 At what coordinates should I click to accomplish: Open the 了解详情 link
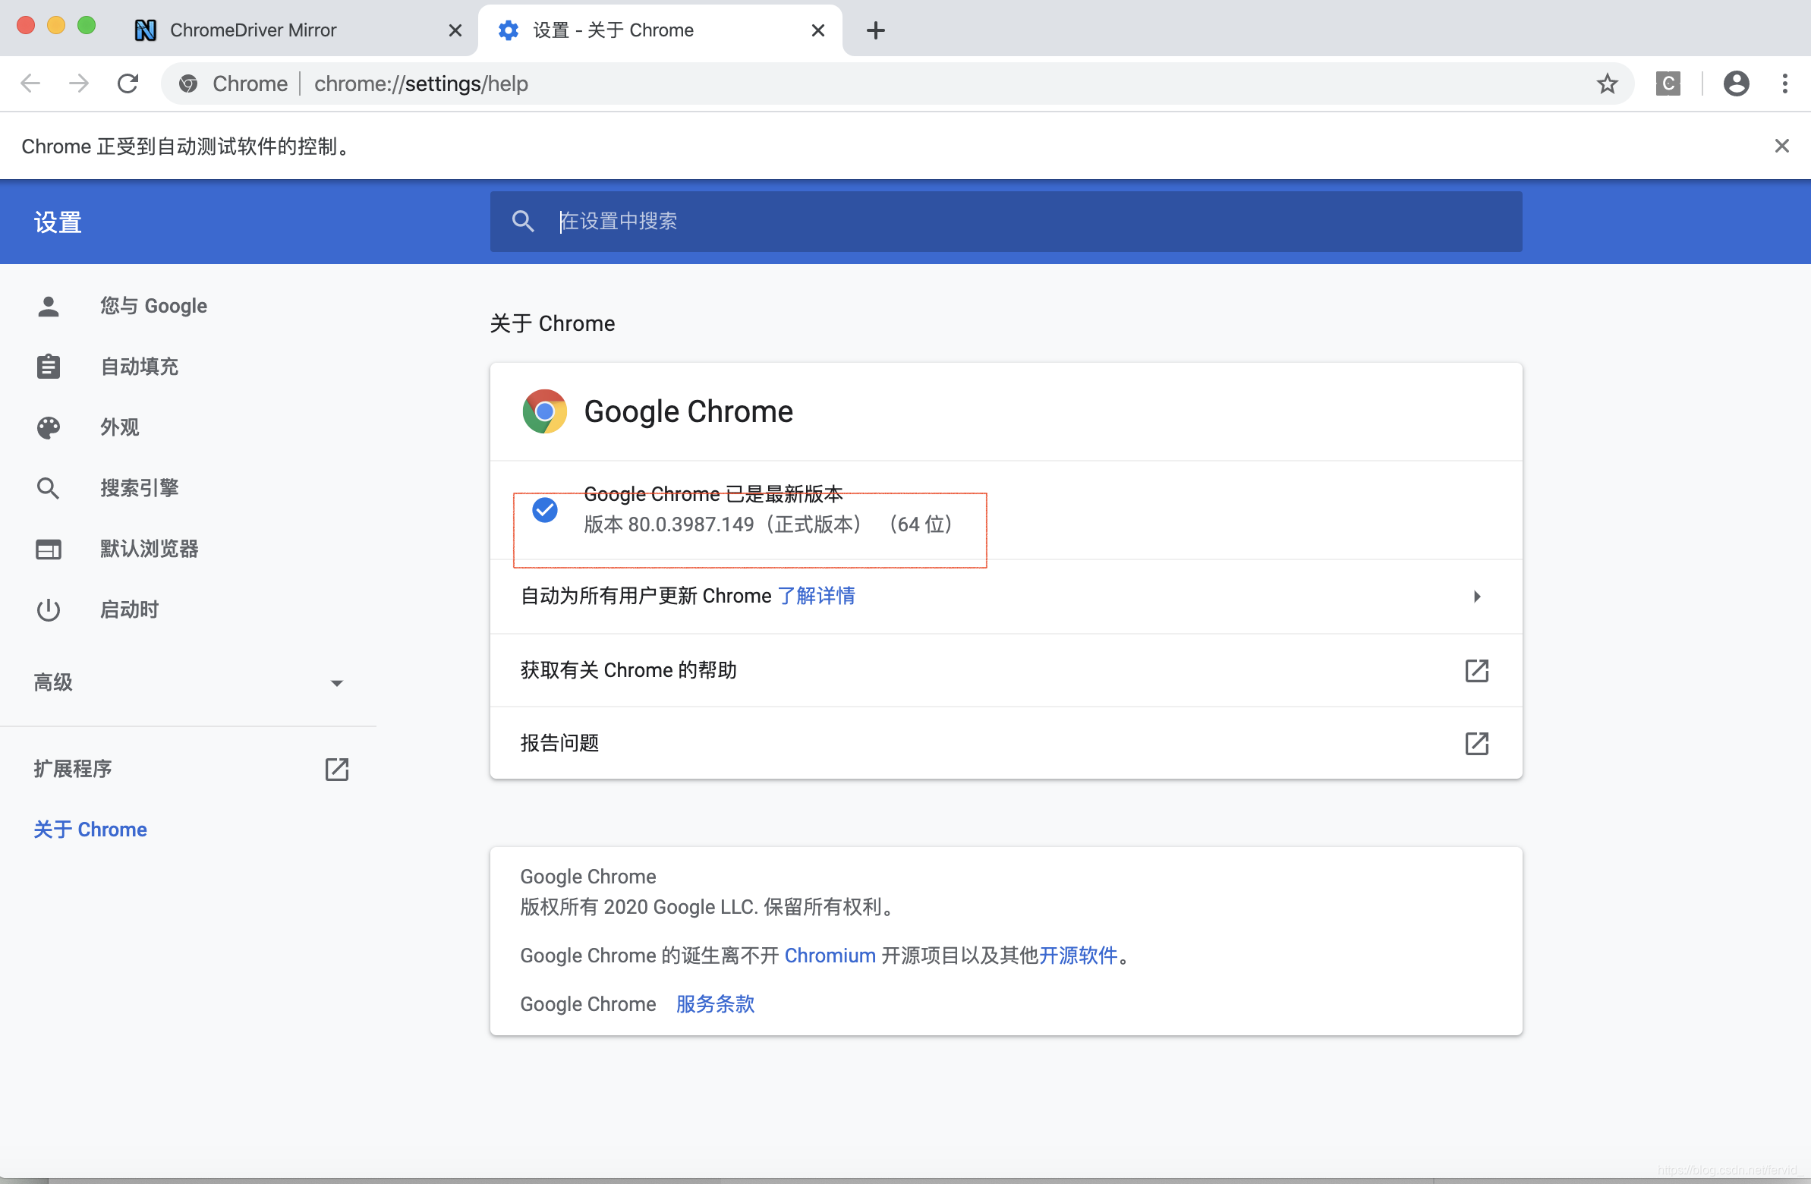[817, 596]
